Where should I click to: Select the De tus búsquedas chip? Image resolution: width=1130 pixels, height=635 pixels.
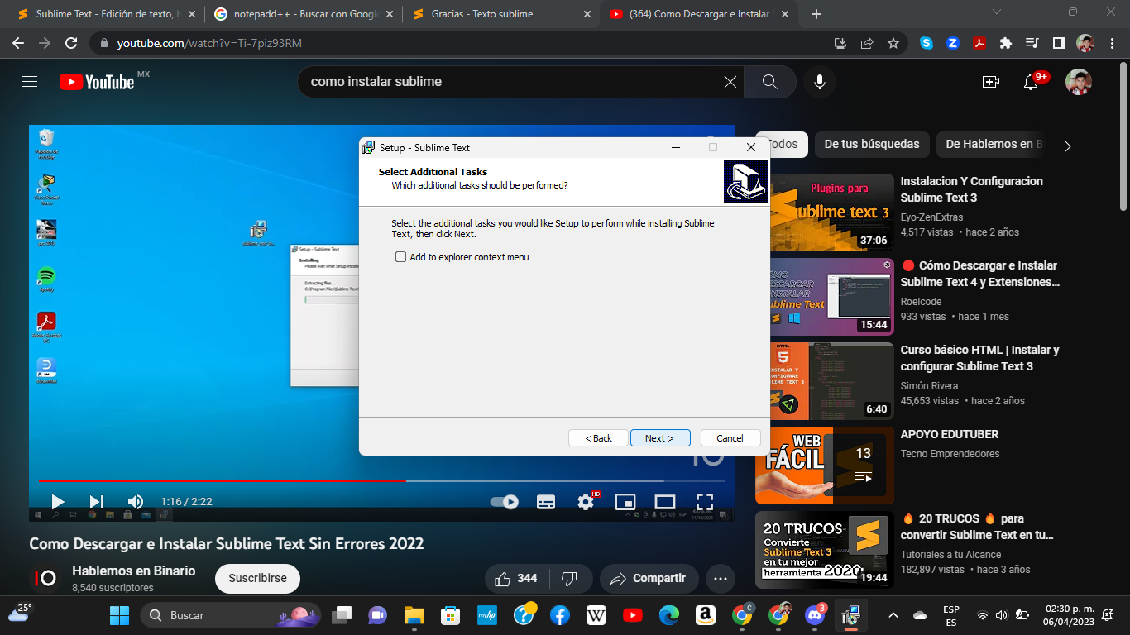[x=872, y=144]
